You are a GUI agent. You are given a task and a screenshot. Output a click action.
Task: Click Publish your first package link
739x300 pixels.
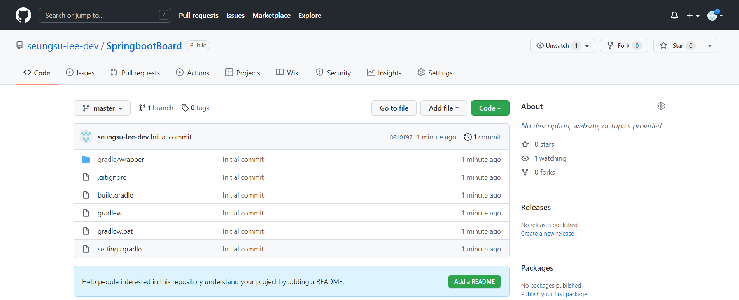[554, 294]
